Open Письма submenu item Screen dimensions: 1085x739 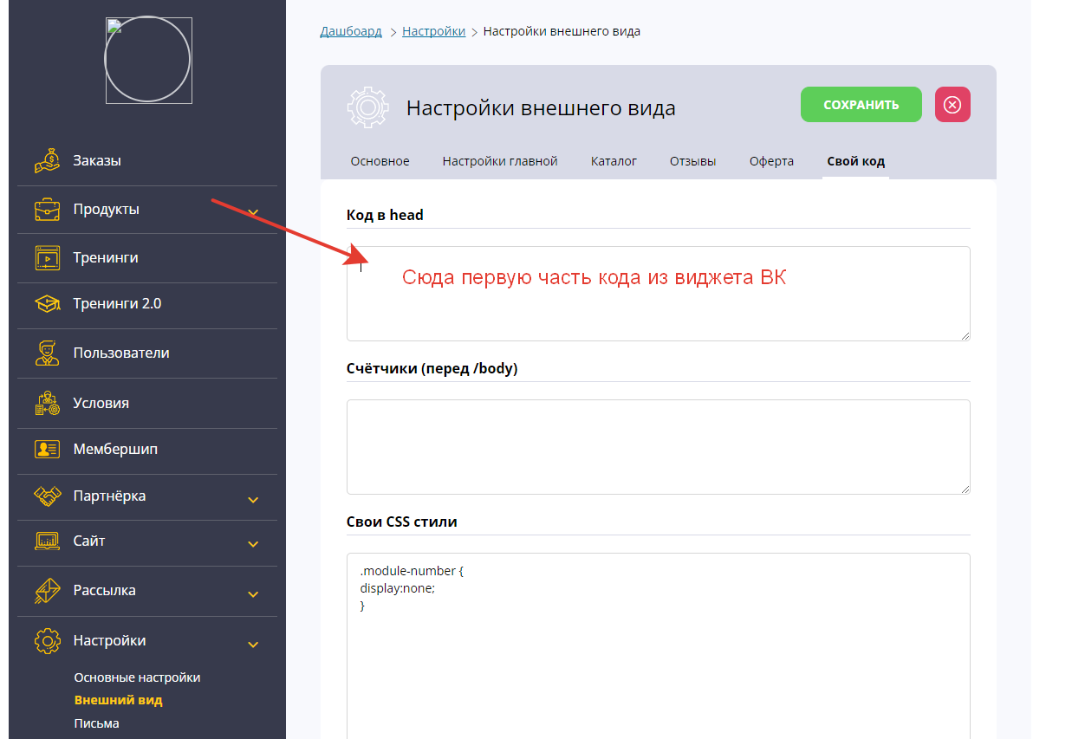pos(96,723)
